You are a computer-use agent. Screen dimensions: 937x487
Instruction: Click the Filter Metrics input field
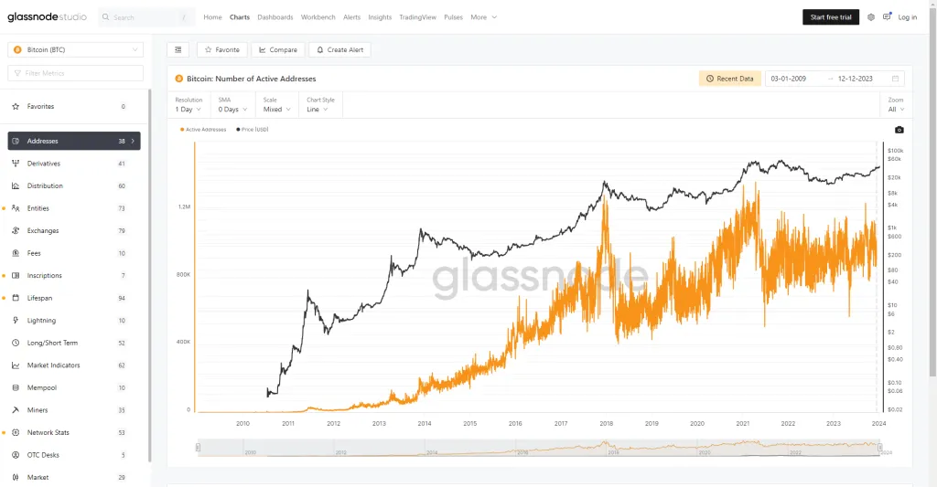pos(75,73)
